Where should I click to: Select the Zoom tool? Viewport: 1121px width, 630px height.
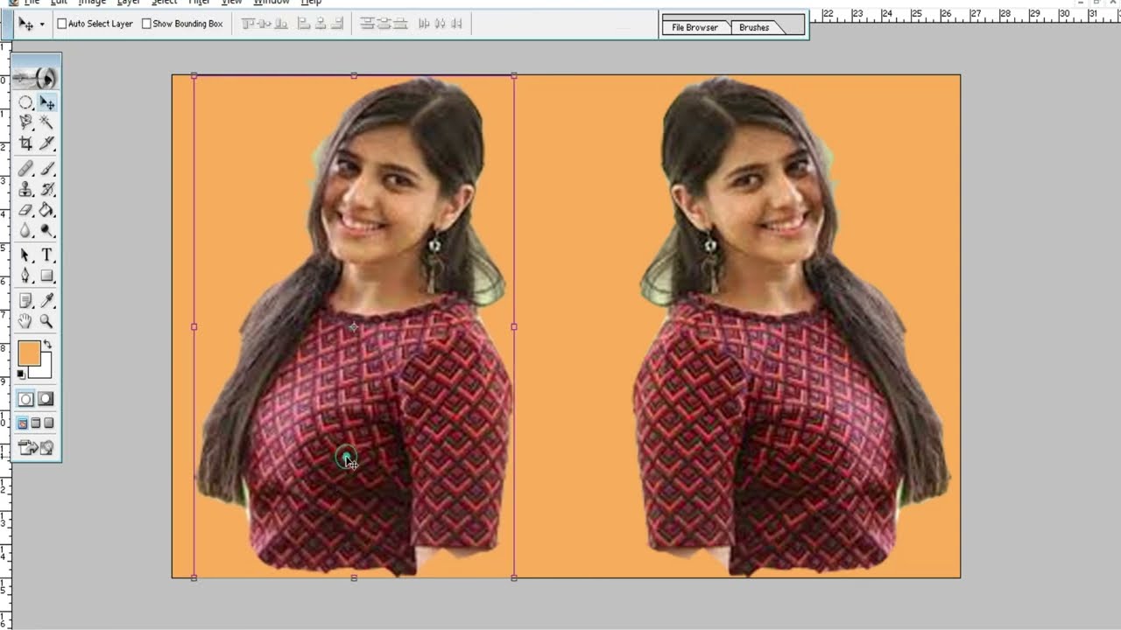pyautogui.click(x=46, y=321)
